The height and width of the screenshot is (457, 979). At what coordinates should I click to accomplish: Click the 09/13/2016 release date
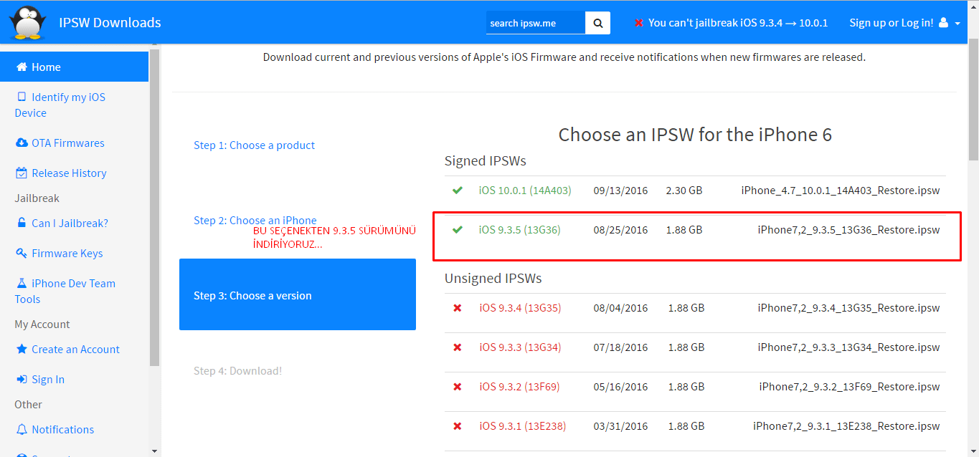pos(620,191)
